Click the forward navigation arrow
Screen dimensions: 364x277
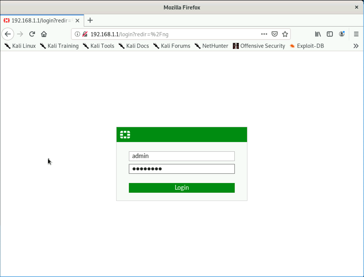20,34
